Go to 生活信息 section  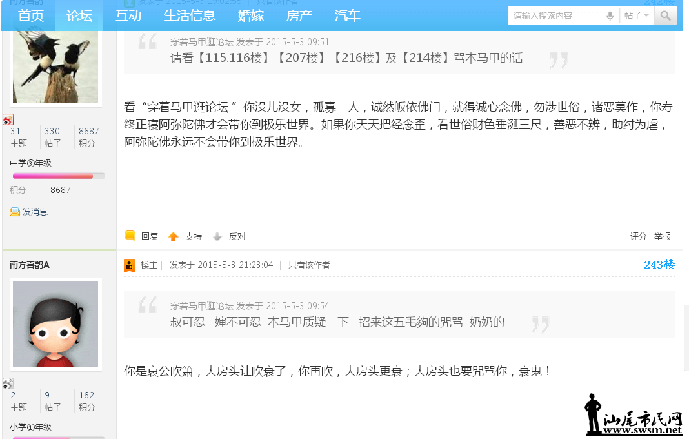click(190, 16)
